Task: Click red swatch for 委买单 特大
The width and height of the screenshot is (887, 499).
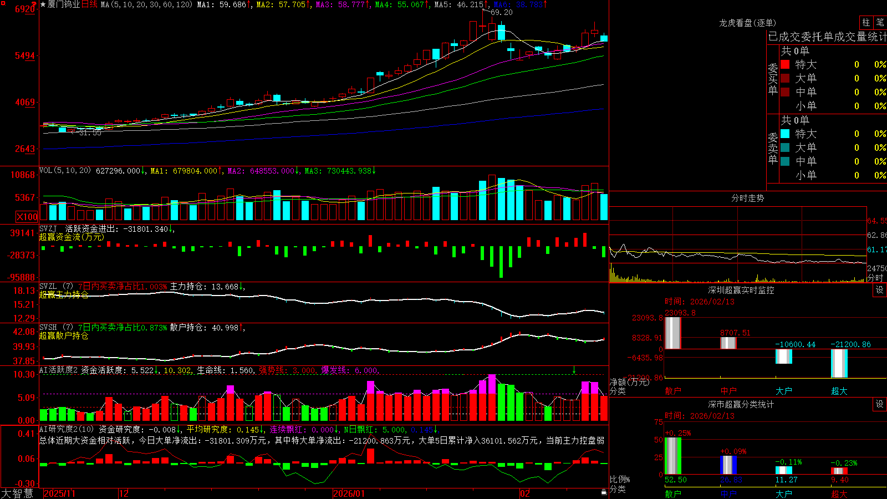Action: 785,64
